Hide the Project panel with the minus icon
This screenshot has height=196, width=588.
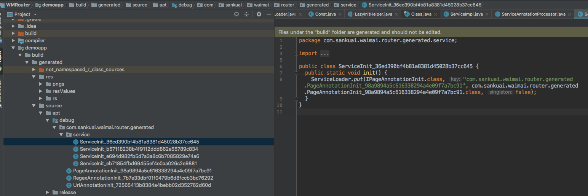click(268, 14)
